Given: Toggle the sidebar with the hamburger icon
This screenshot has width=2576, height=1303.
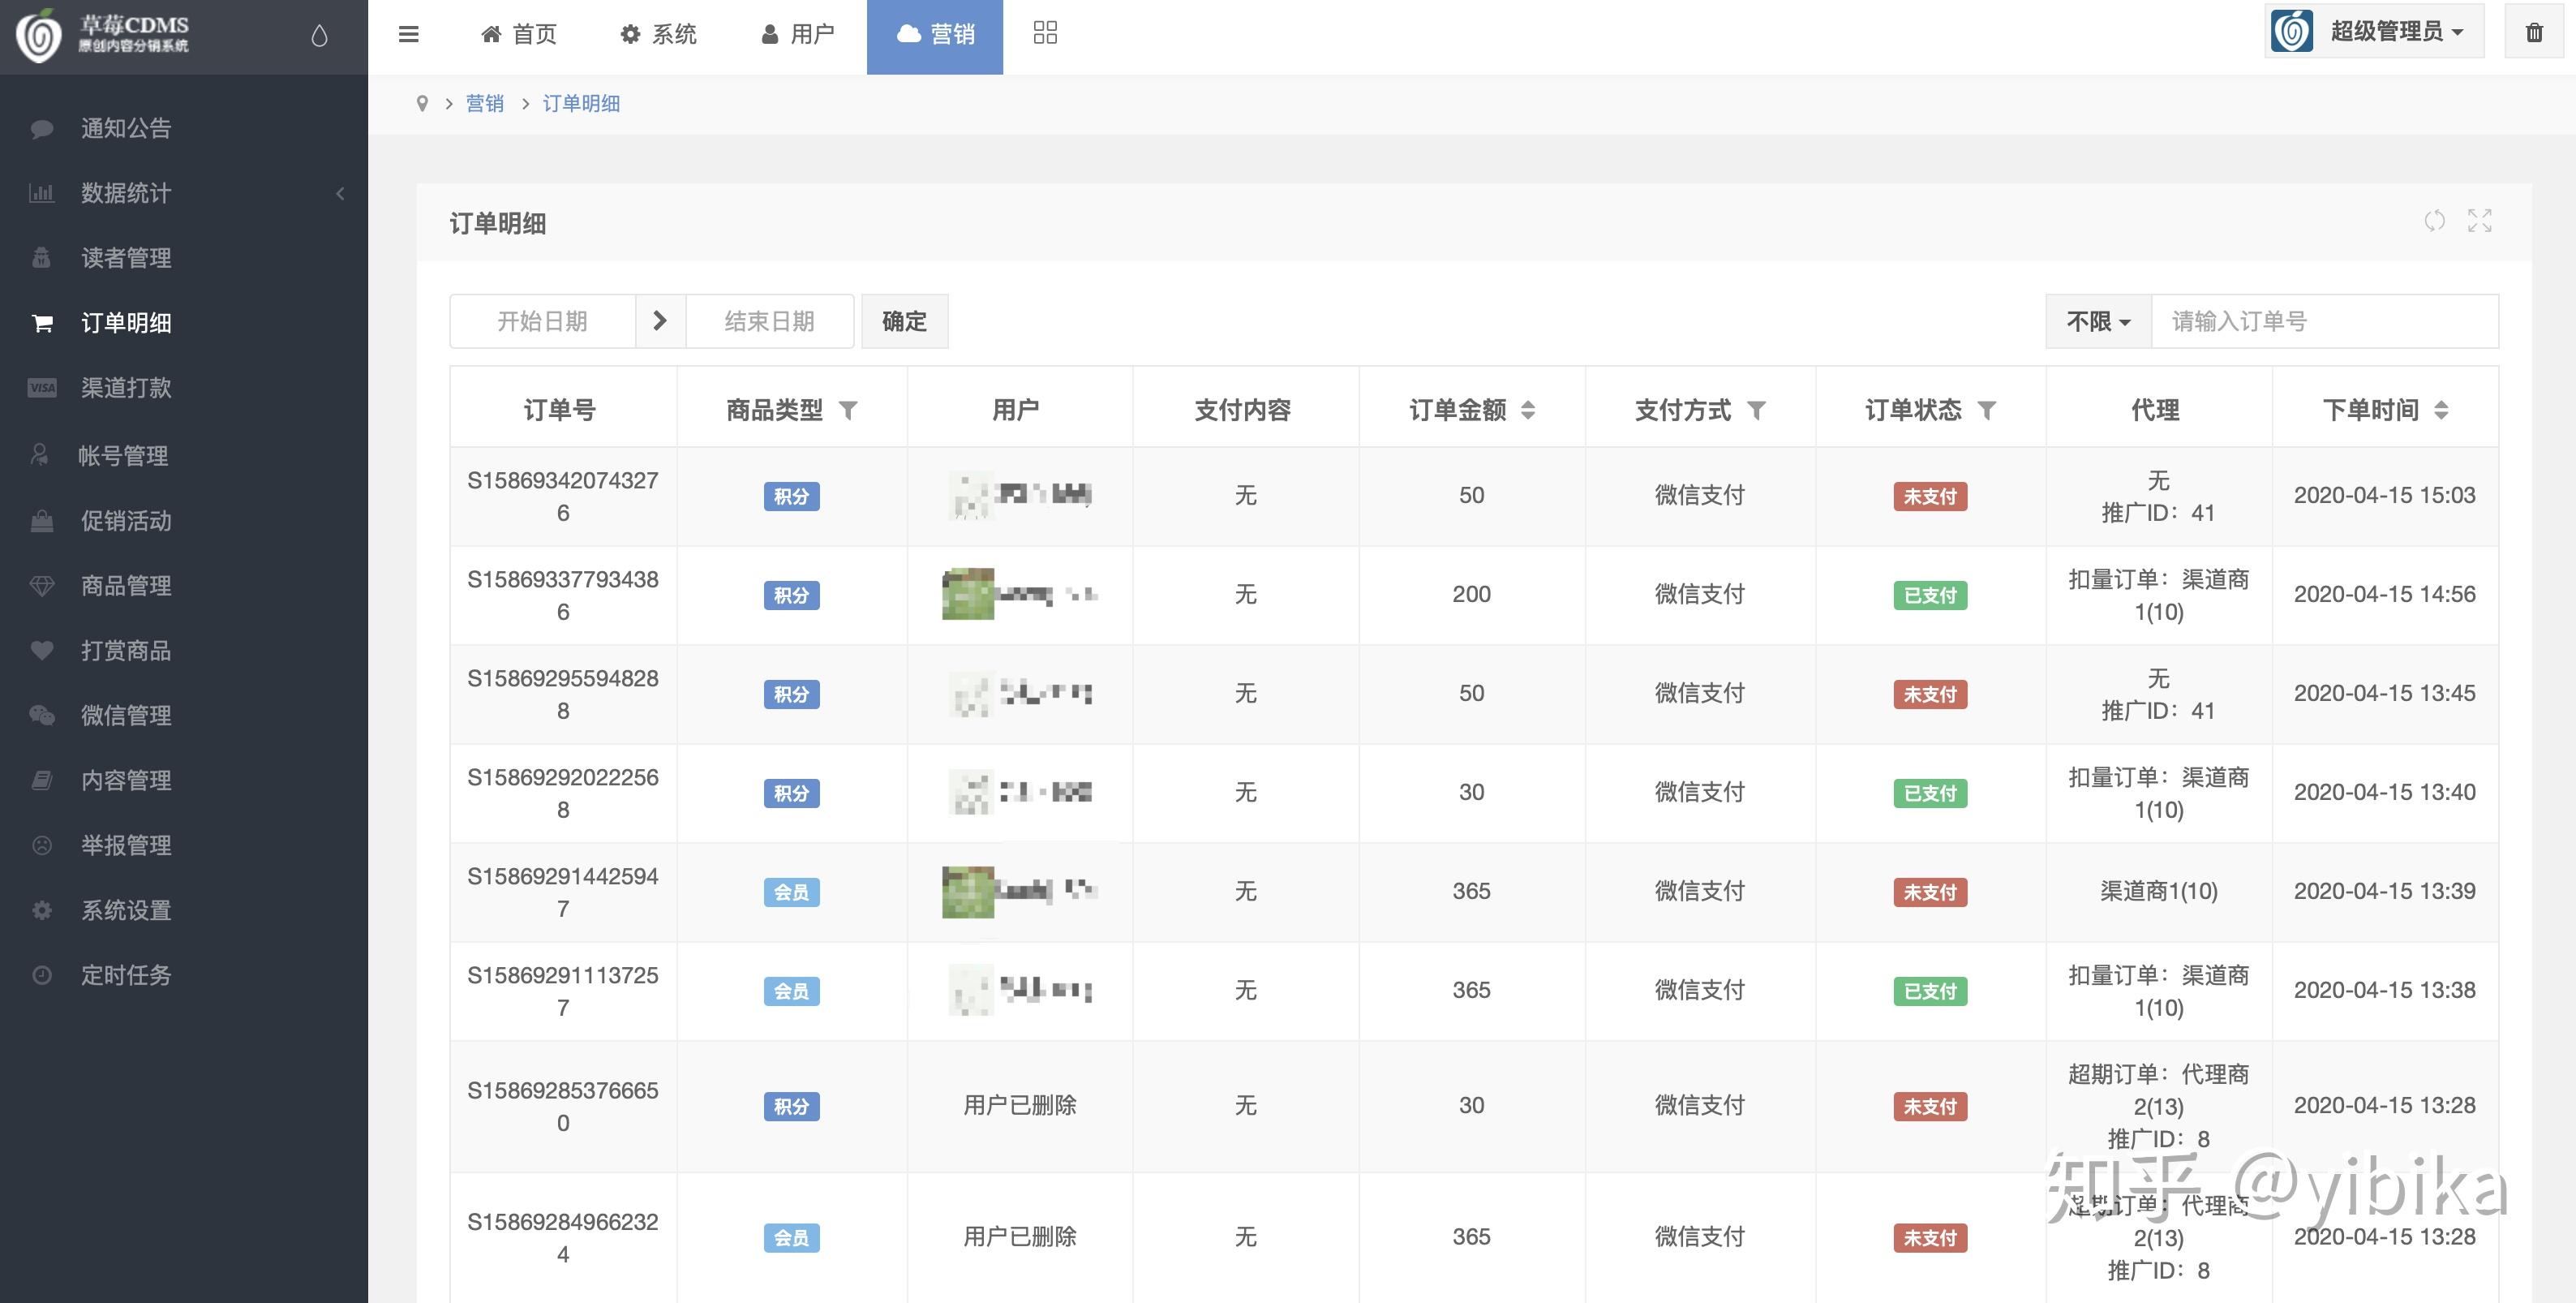Looking at the screenshot, I should point(409,33).
